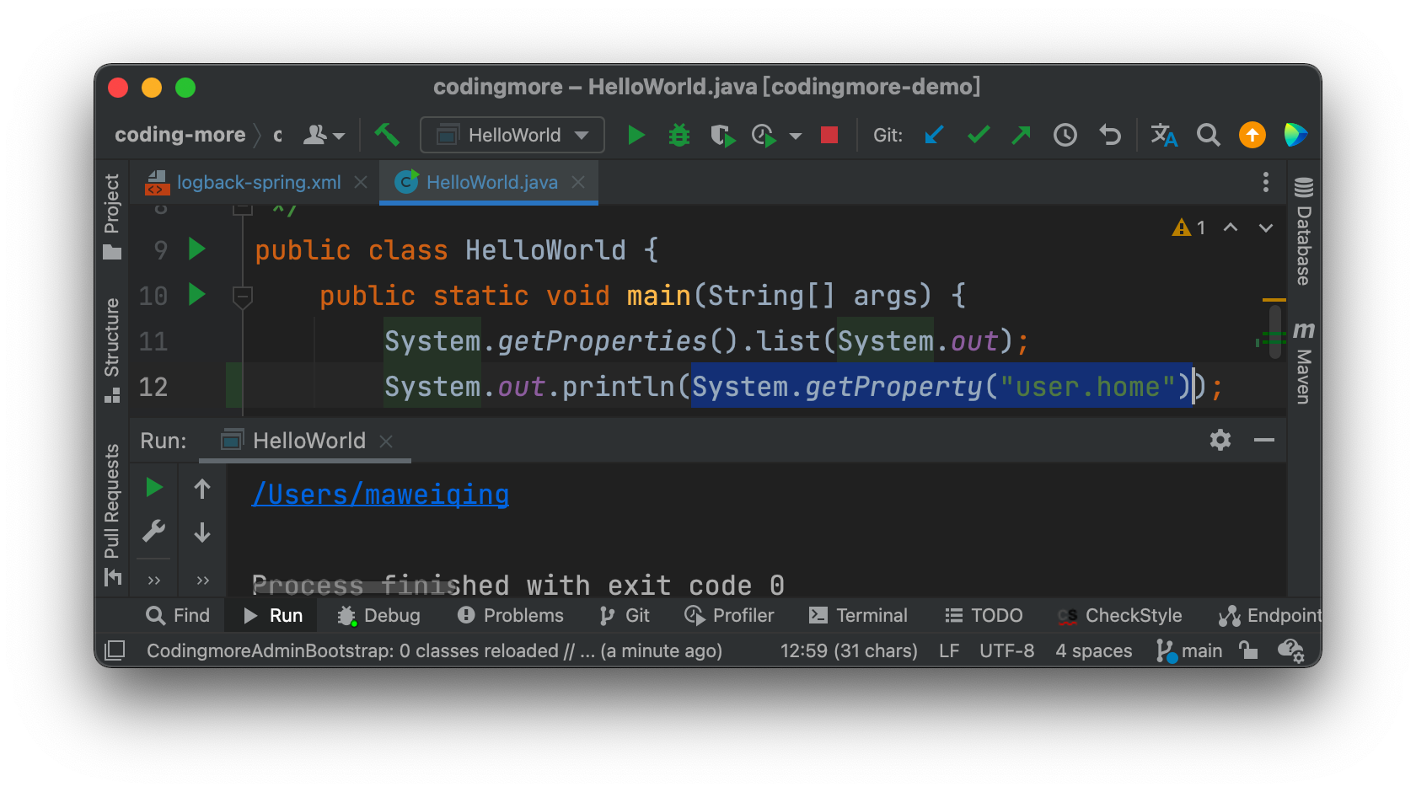Collapse the main method fold marker
Viewport: 1416px width, 792px height.
[243, 296]
